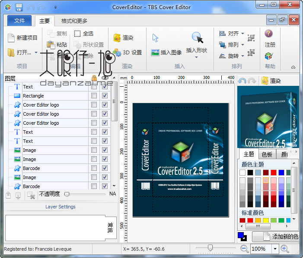Click 插入图像 insert image
The height and width of the screenshot is (258, 303).
click(x=166, y=53)
